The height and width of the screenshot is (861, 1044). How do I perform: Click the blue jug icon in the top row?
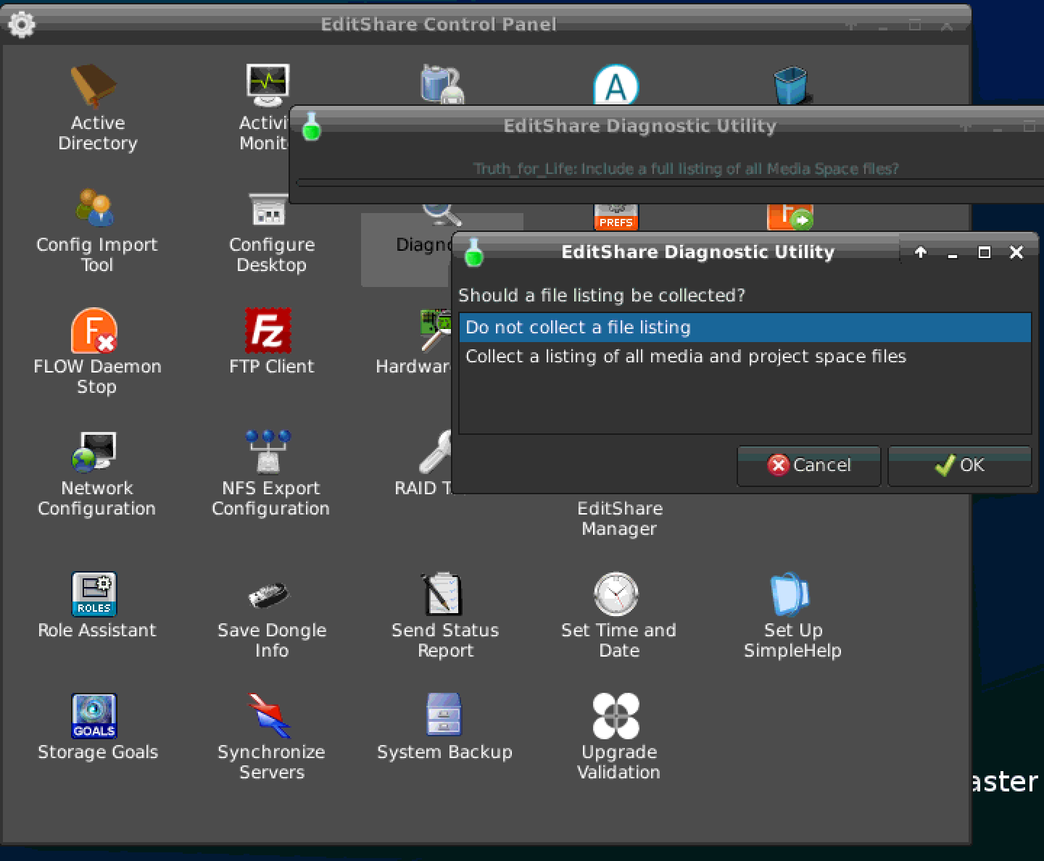pos(442,85)
